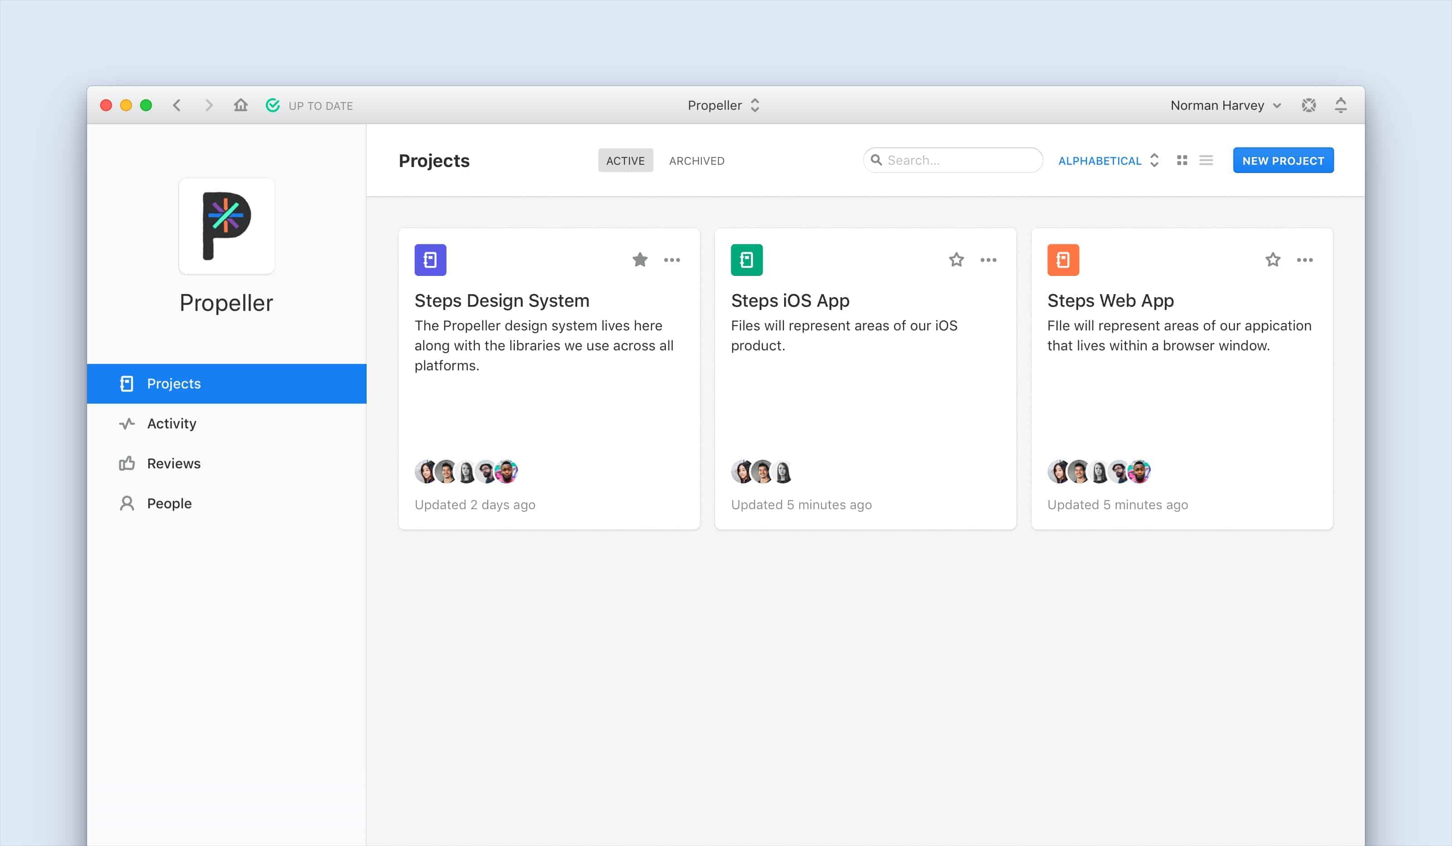Click the orange Steps Web App project icon
The image size is (1452, 846).
click(x=1063, y=260)
